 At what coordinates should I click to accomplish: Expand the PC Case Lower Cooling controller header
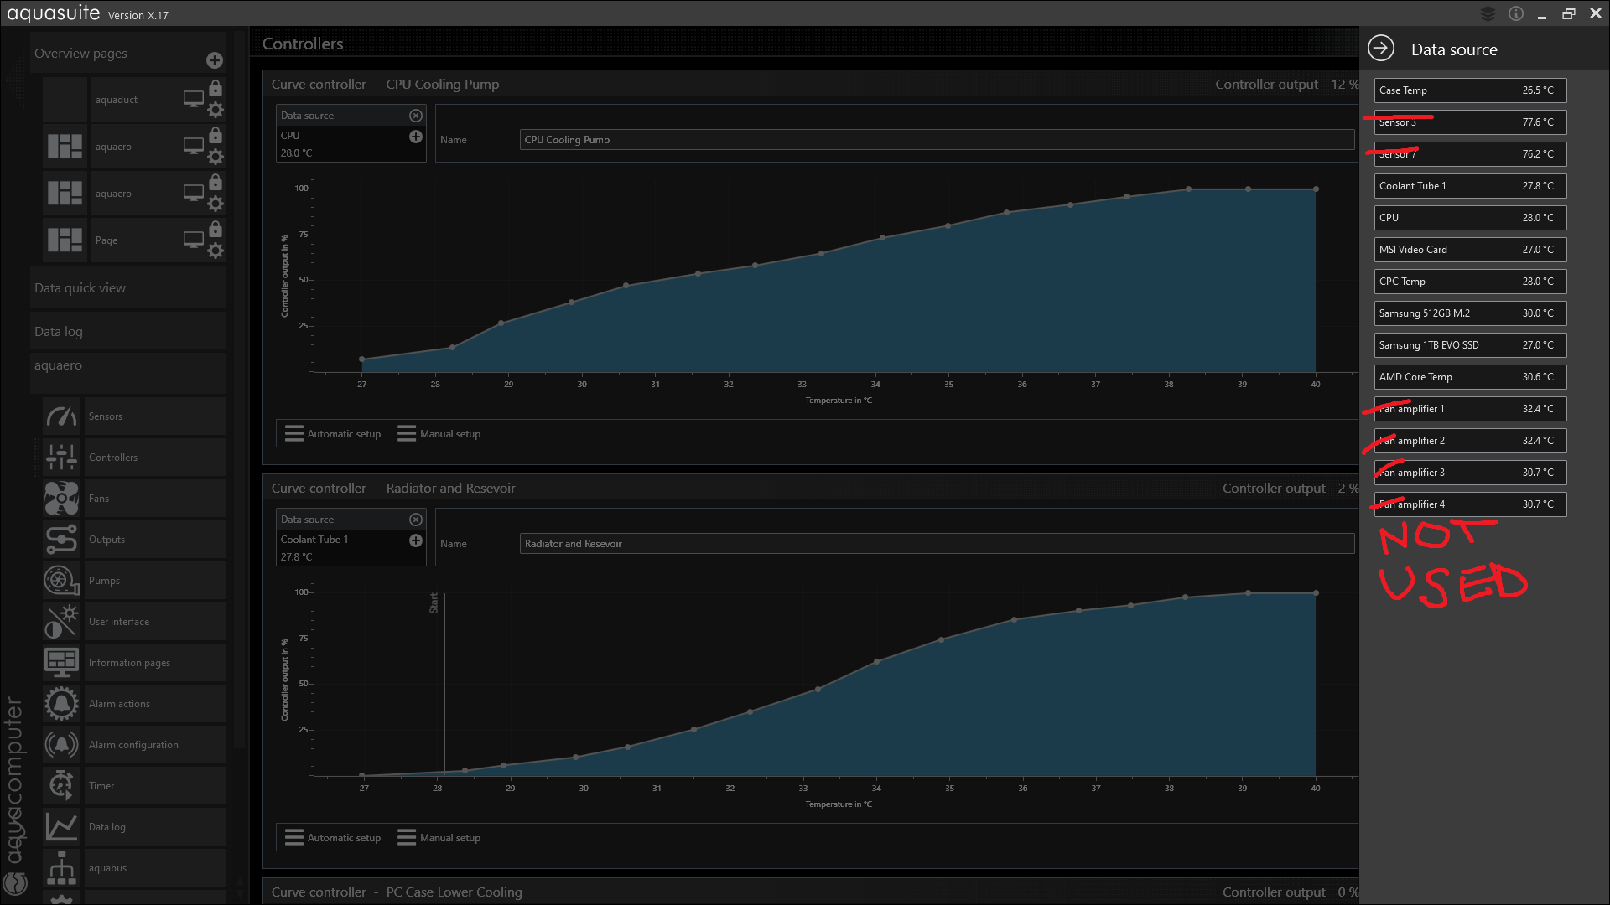(x=811, y=892)
